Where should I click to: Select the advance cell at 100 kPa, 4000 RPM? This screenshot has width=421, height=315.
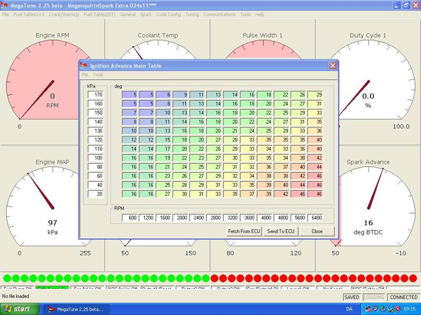pos(265,158)
